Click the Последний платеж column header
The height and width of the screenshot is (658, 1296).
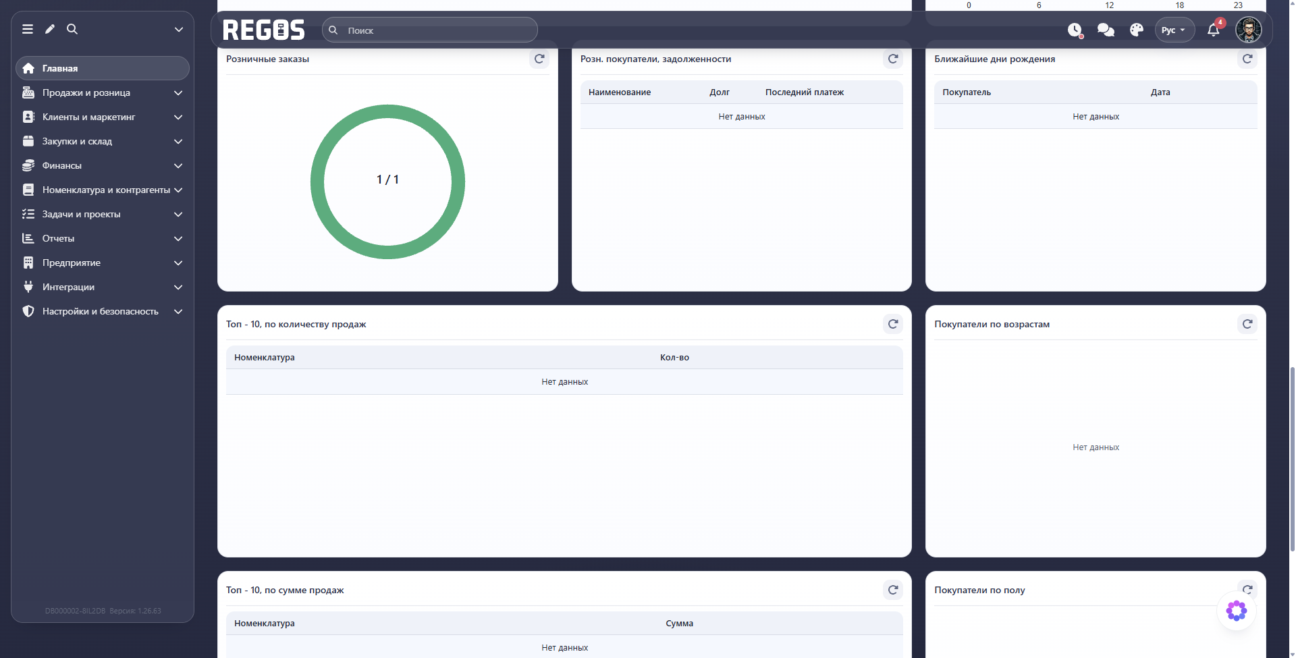pyautogui.click(x=805, y=92)
